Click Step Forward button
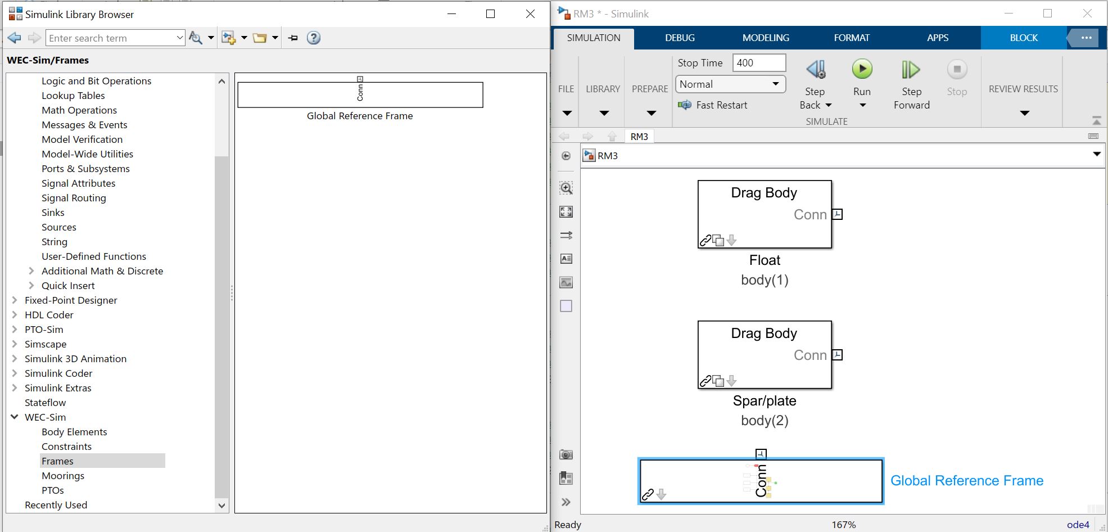 coord(911,84)
